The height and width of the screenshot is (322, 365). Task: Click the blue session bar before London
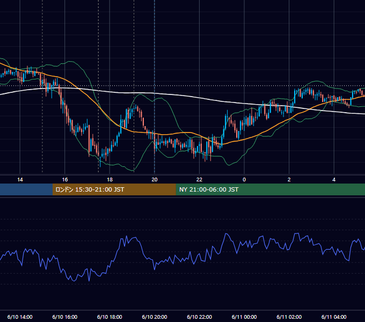point(26,189)
